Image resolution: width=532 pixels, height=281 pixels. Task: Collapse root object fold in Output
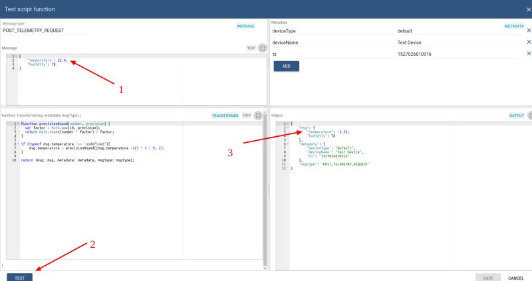coord(288,124)
